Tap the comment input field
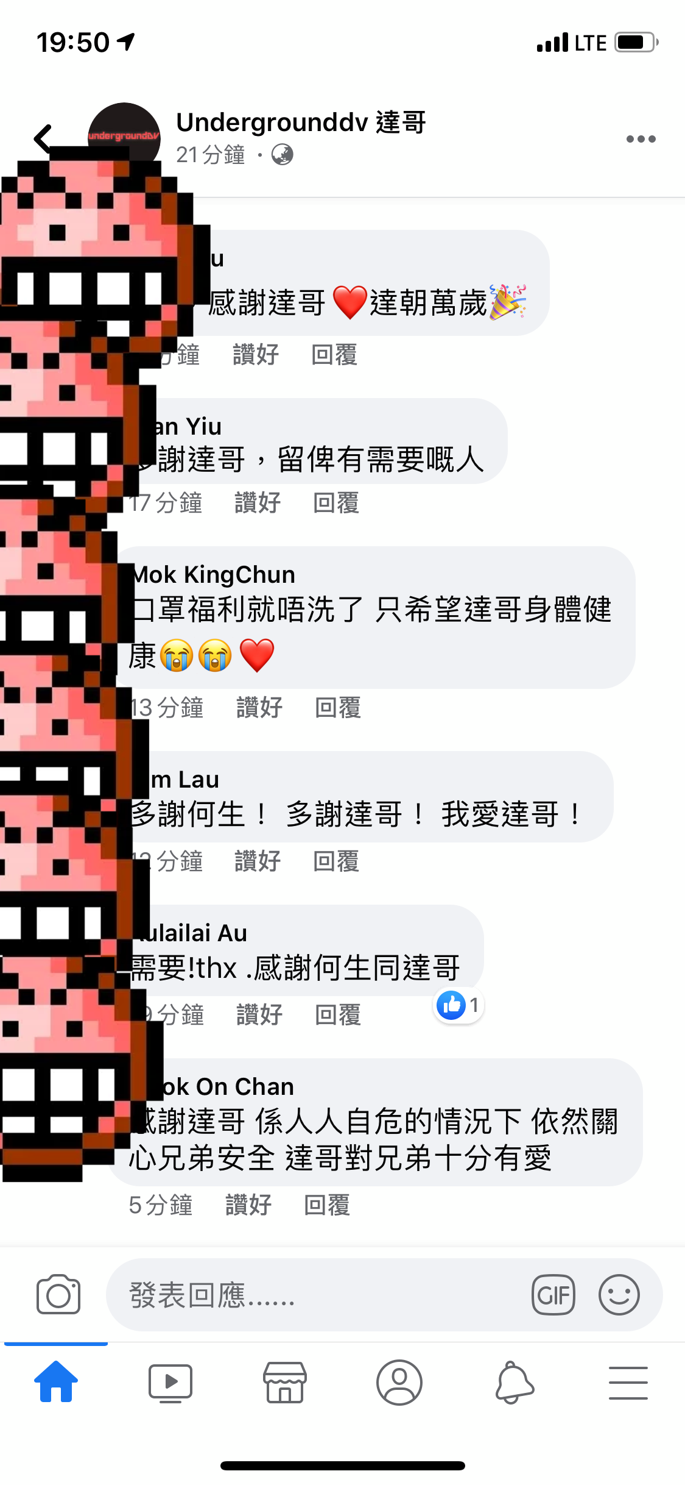The width and height of the screenshot is (685, 1485). (x=384, y=1294)
